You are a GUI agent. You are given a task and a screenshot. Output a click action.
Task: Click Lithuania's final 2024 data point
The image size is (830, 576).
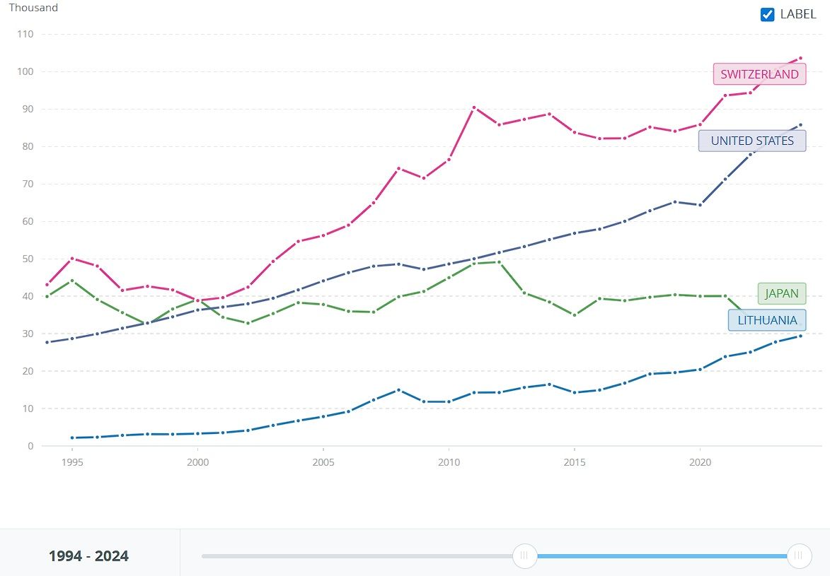800,336
